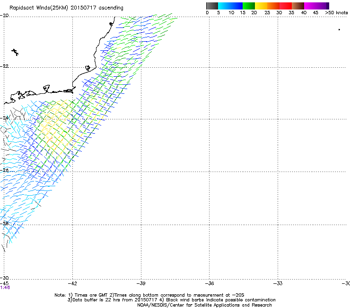Click the legend label '30' under the color bar

279,13
